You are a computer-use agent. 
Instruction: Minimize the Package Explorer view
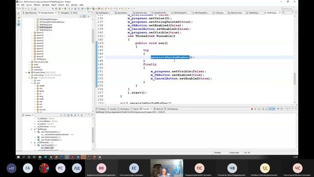click(89, 13)
